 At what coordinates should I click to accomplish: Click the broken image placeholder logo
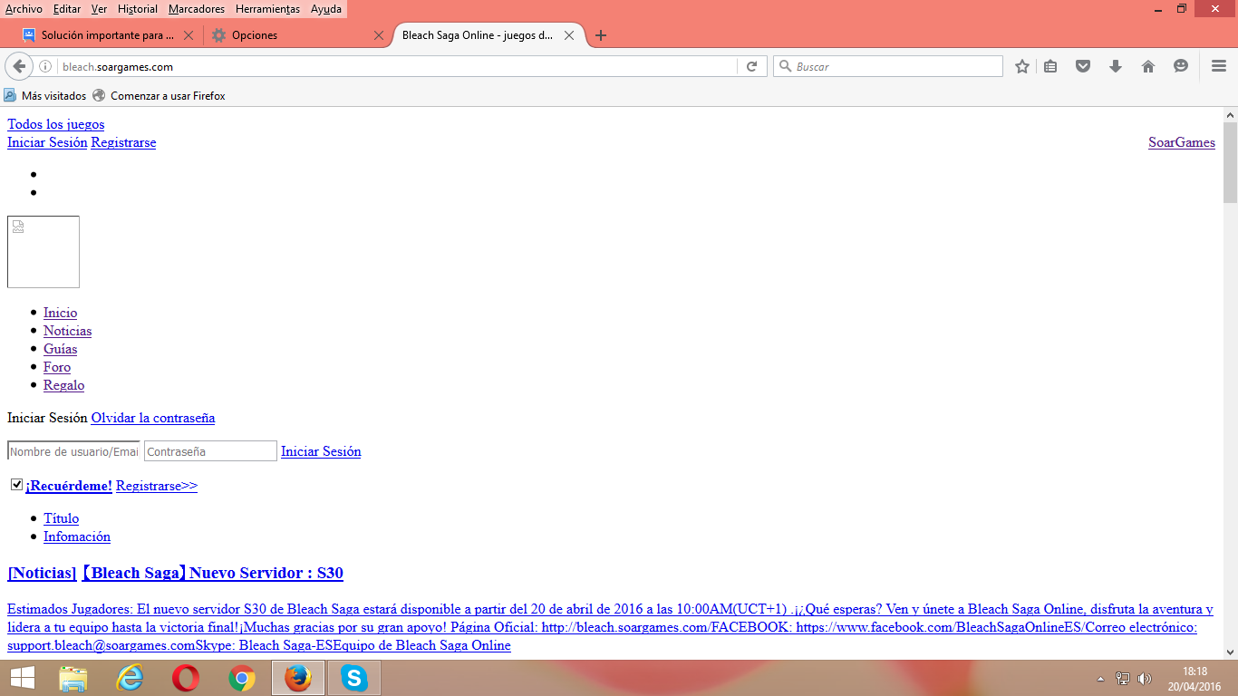pyautogui.click(x=44, y=252)
